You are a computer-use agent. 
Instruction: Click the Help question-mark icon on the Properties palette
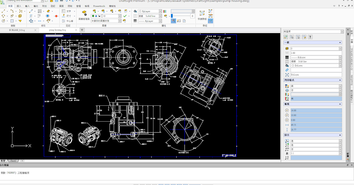[x=310, y=37]
